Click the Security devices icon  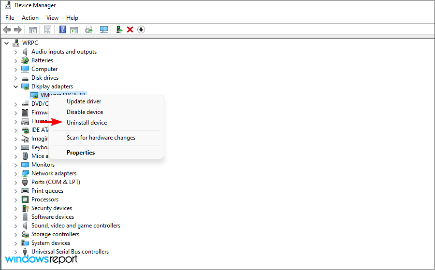tap(25, 208)
